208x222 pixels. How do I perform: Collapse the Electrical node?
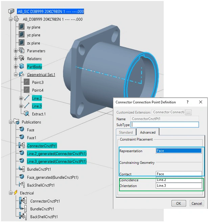click(x=10, y=193)
